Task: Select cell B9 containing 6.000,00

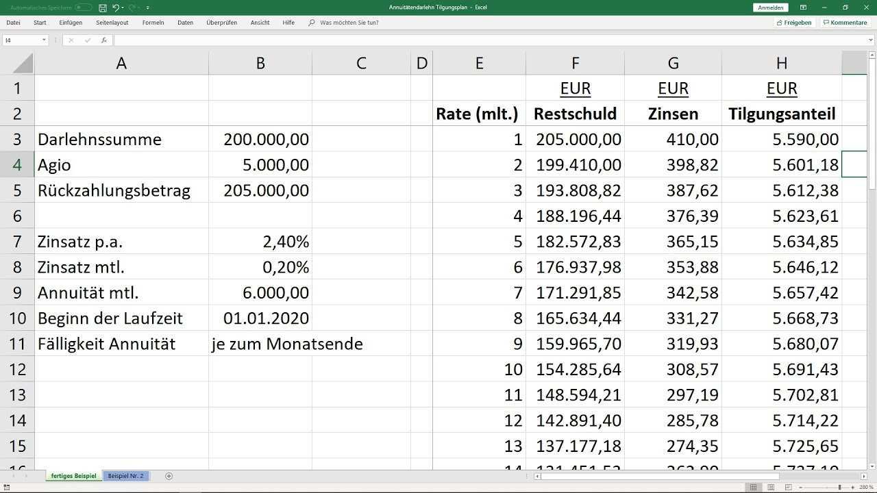Action: (260, 293)
